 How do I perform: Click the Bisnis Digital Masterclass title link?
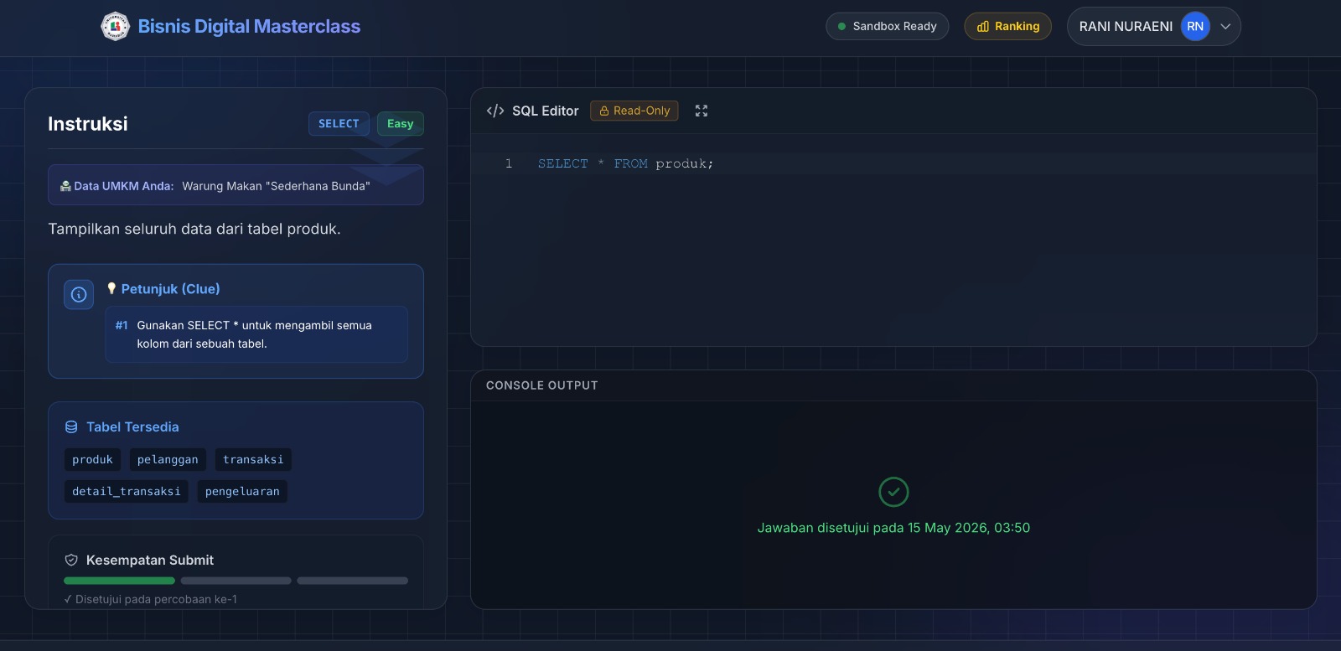pos(249,26)
